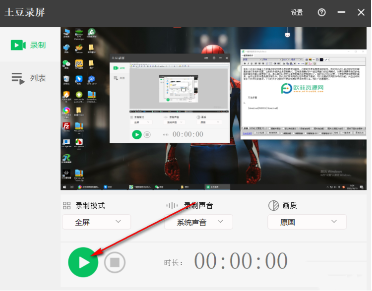
Task: Open 设置 in the title bar
Action: click(297, 12)
